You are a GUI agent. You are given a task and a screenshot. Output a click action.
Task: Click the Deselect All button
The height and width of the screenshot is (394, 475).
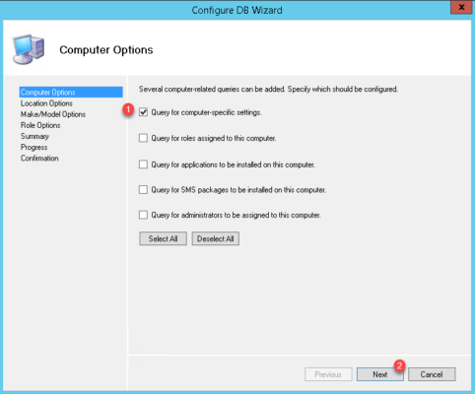coord(216,238)
